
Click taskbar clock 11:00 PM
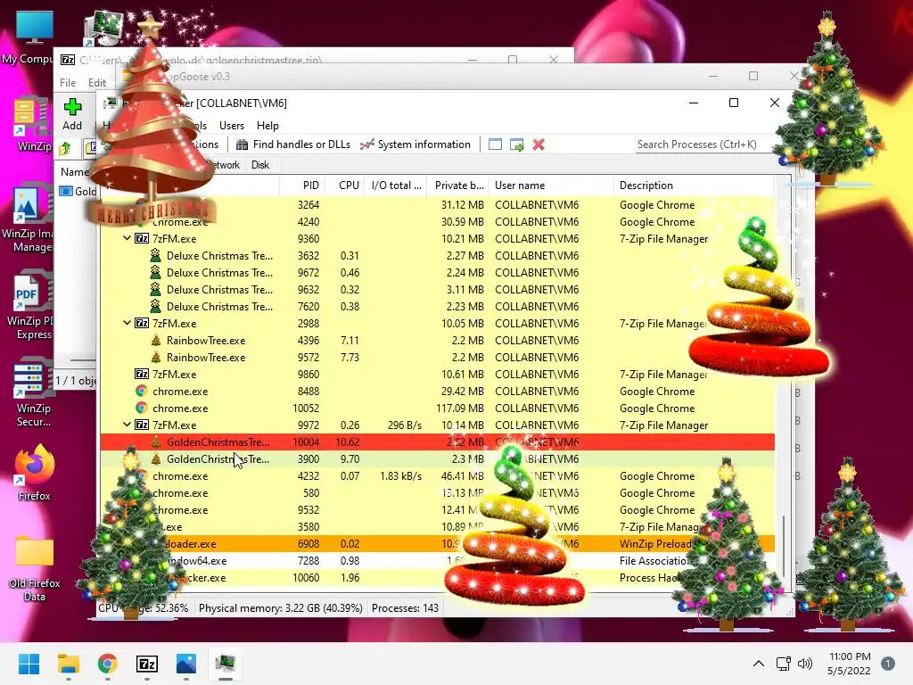849,664
